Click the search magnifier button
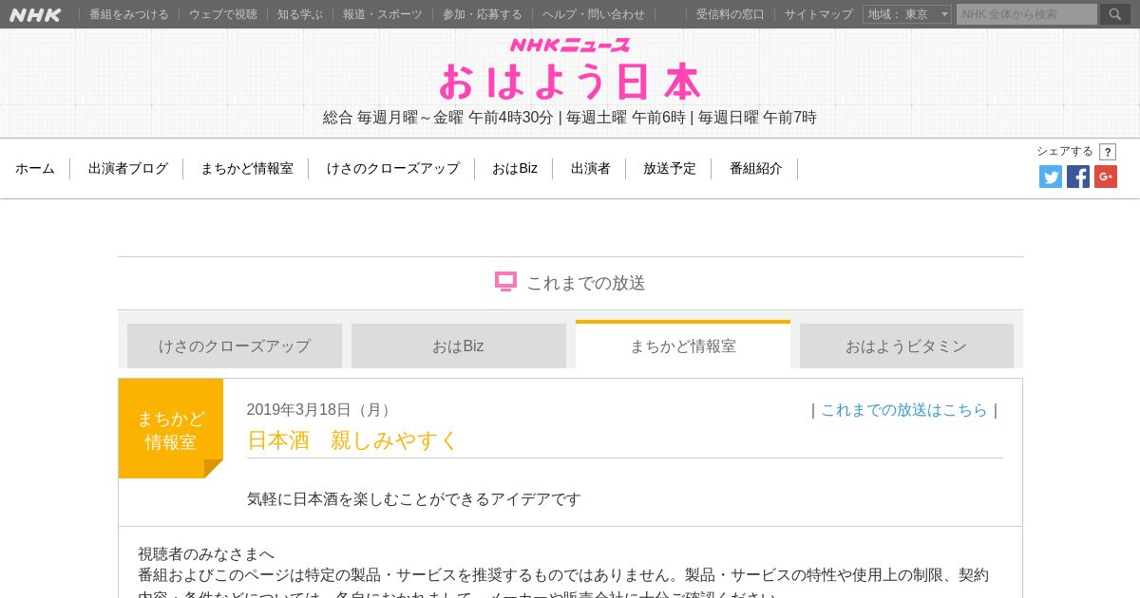 pos(1115,14)
